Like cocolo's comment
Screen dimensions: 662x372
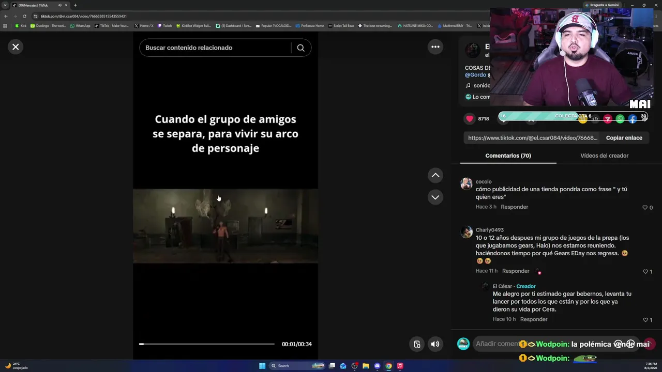point(645,208)
